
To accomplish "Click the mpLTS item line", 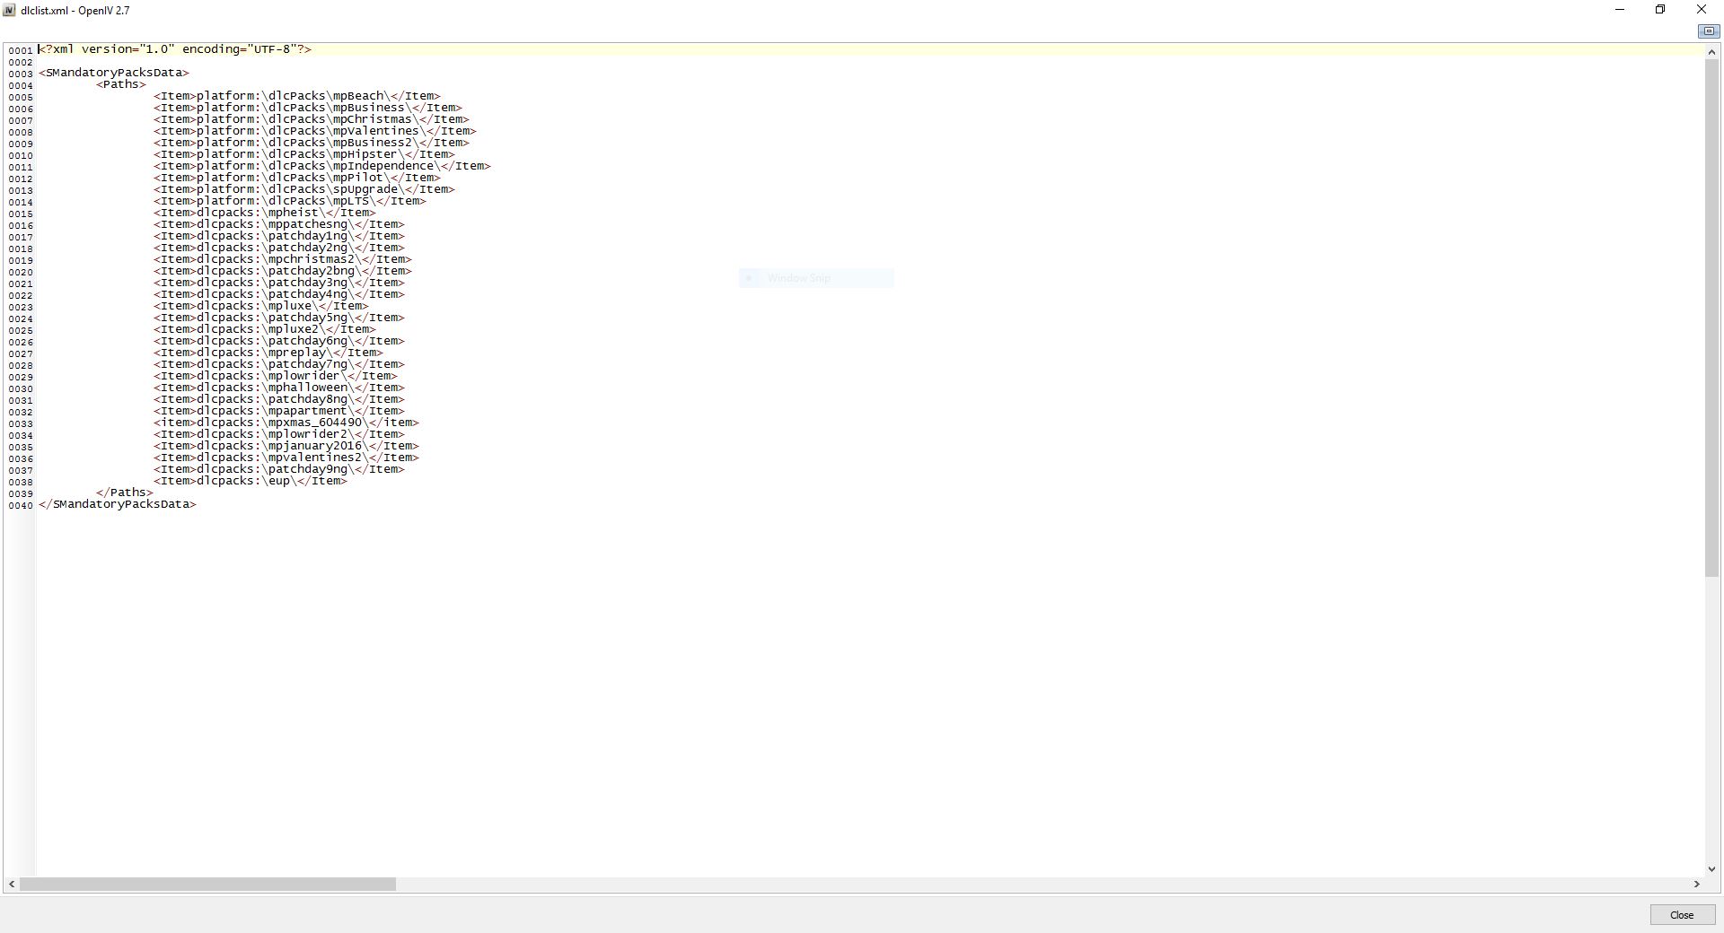I will 290,201.
